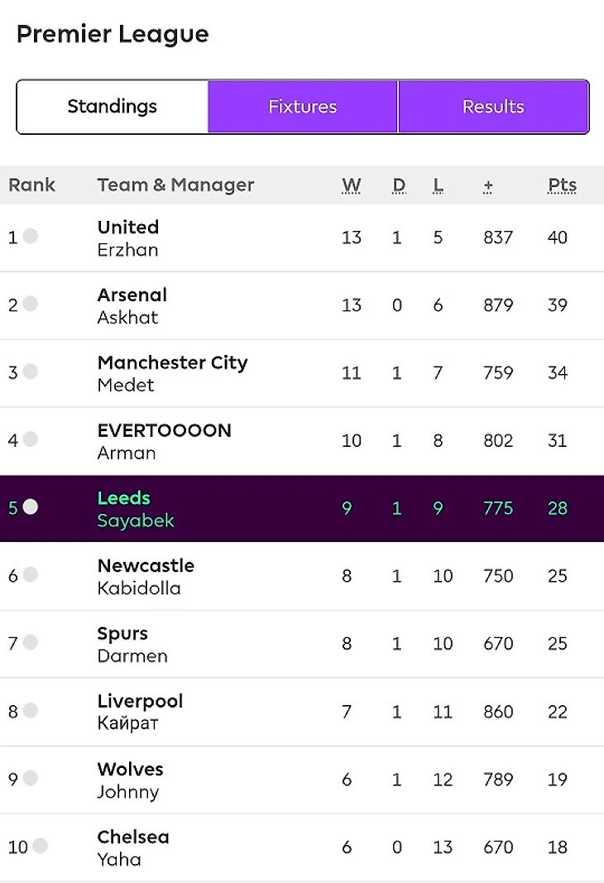Click the rank dot next to EVERTOOOON
This screenshot has height=883, width=604.
[31, 439]
